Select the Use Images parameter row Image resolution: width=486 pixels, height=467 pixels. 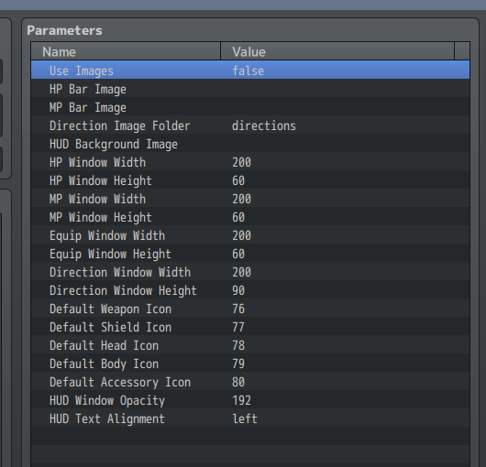coord(250,71)
